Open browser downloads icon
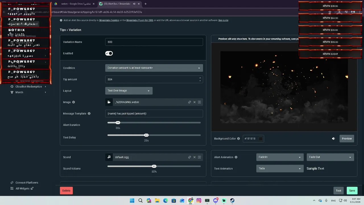This screenshot has height=205, width=364. [x=339, y=12]
